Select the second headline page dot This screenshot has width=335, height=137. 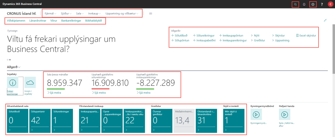click(10, 60)
